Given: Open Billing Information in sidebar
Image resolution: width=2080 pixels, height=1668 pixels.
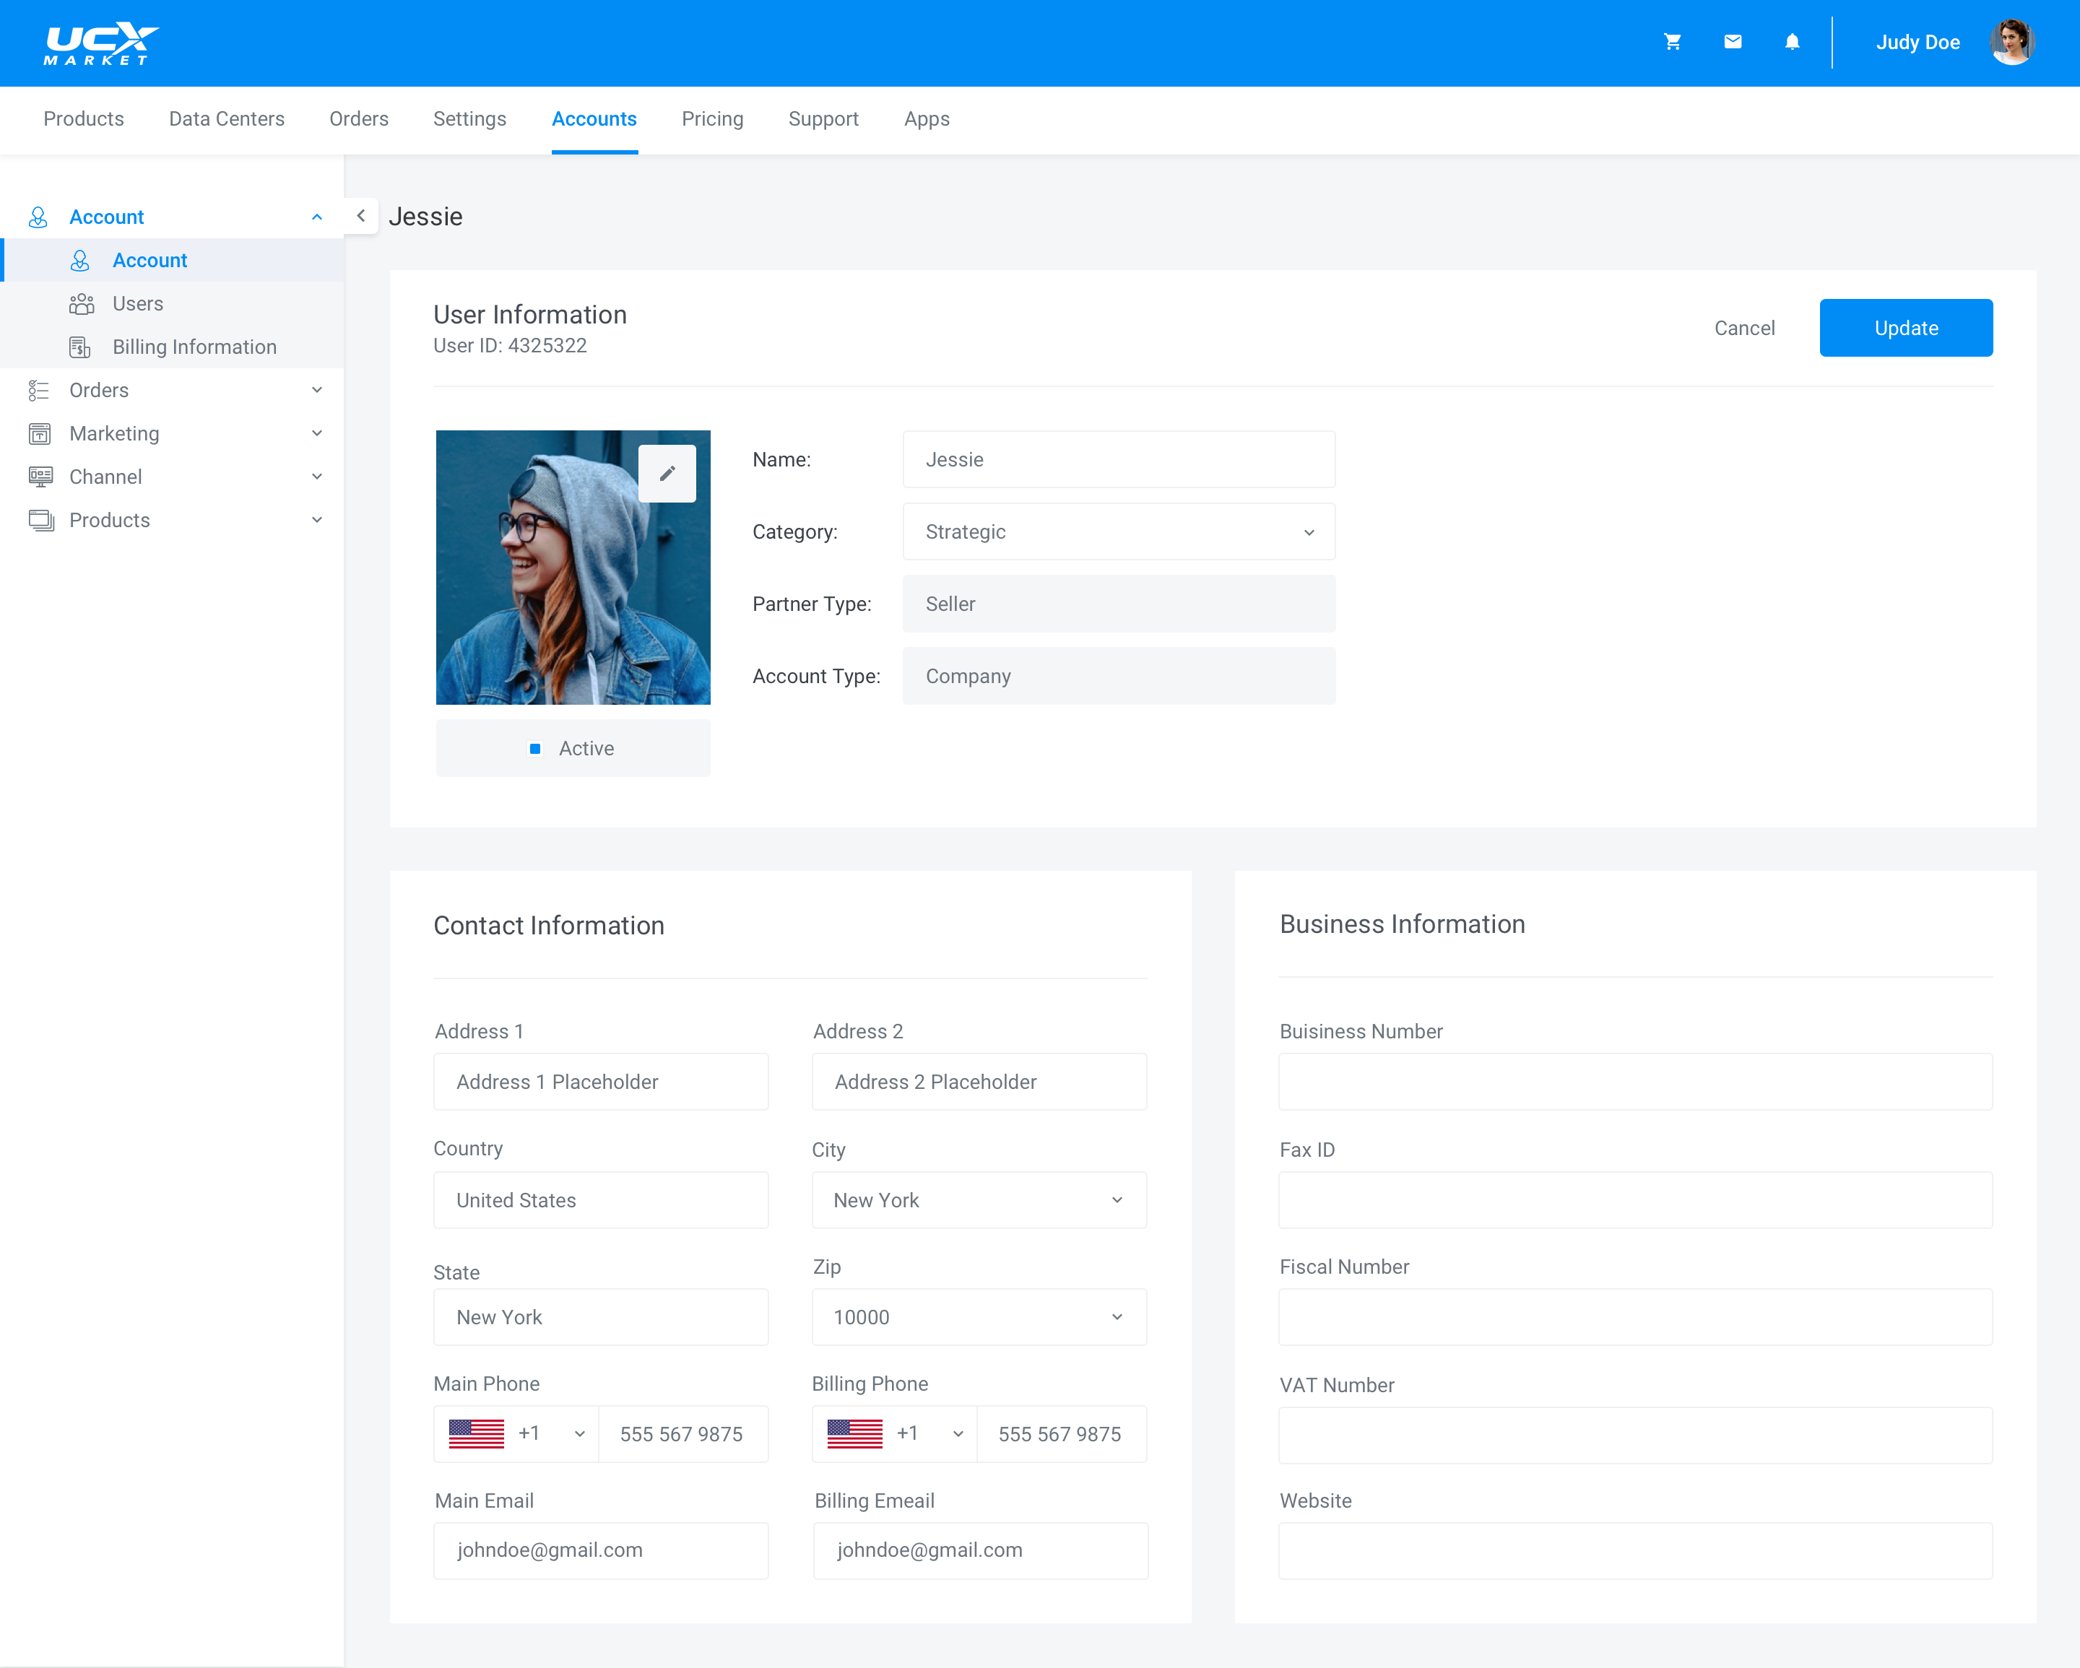Looking at the screenshot, I should pos(194,347).
